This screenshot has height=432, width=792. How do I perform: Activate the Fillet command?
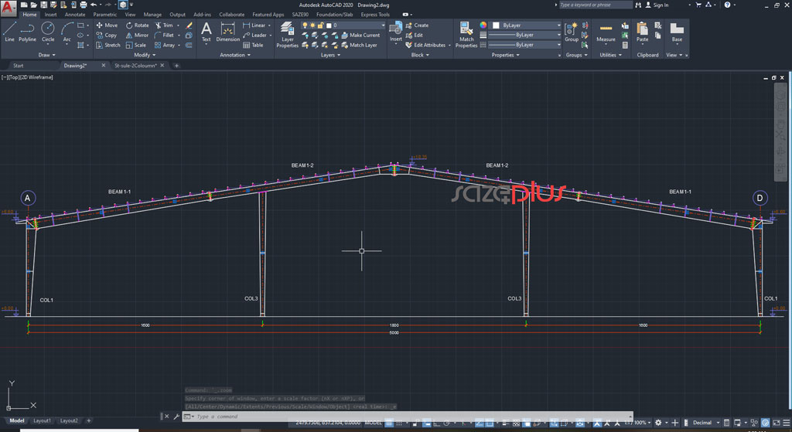[164, 36]
